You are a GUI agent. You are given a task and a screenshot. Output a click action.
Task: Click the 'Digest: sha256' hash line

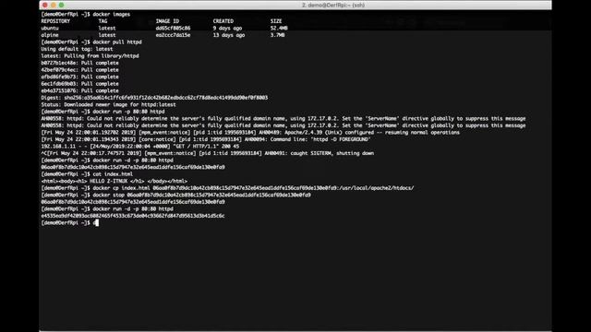tap(154, 98)
